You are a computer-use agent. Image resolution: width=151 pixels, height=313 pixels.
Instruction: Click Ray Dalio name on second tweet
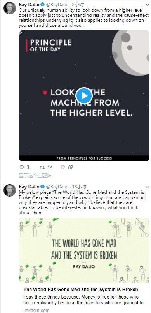click(x=29, y=187)
